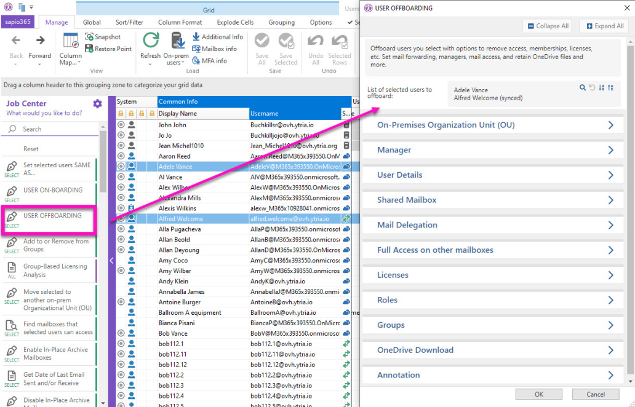Toggle the status circle for Jo Jo row
This screenshot has width=635, height=407.
(121, 135)
